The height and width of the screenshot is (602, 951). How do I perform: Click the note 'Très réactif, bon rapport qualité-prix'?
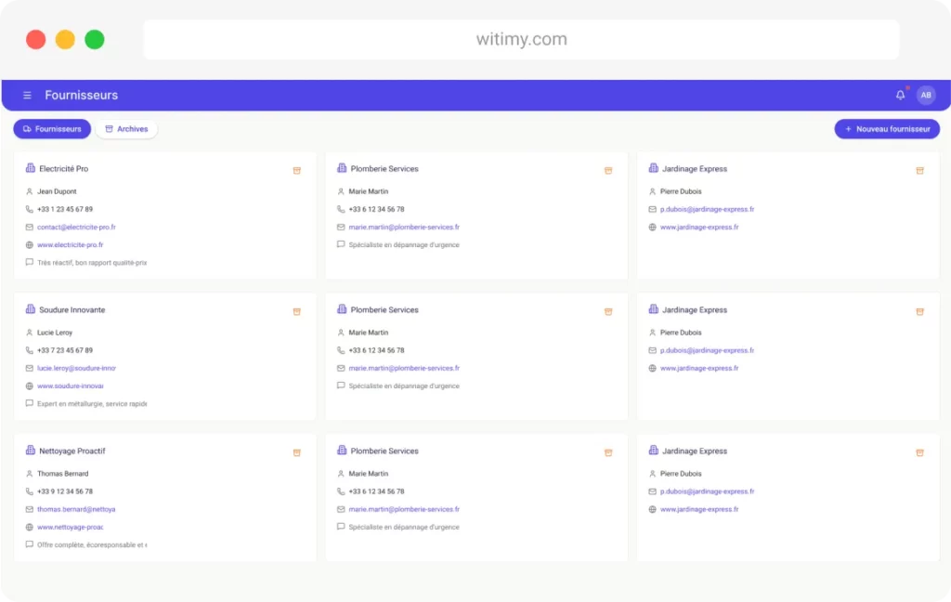click(92, 263)
